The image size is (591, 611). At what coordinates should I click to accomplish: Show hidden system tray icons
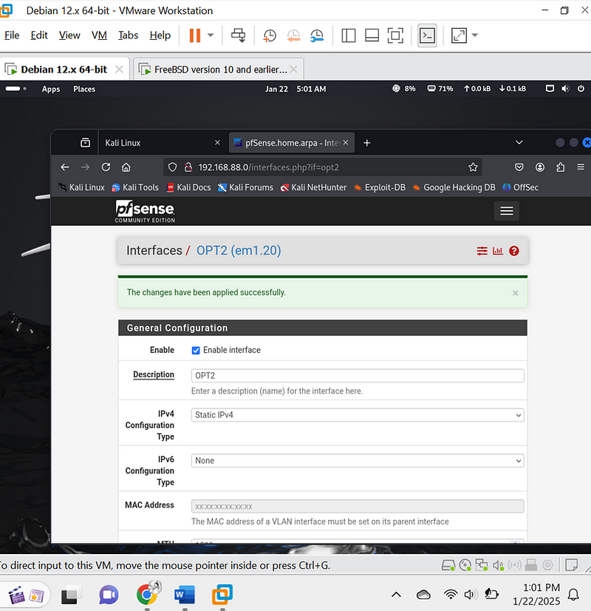(396, 595)
